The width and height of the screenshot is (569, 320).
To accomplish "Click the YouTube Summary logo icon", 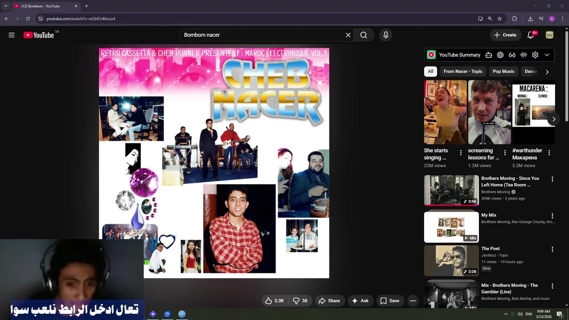I will pos(431,55).
